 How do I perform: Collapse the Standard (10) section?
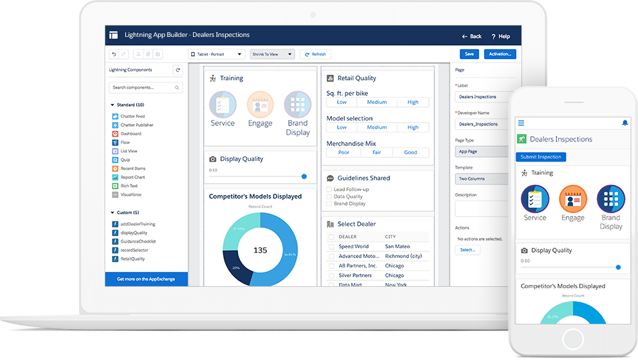click(x=113, y=105)
